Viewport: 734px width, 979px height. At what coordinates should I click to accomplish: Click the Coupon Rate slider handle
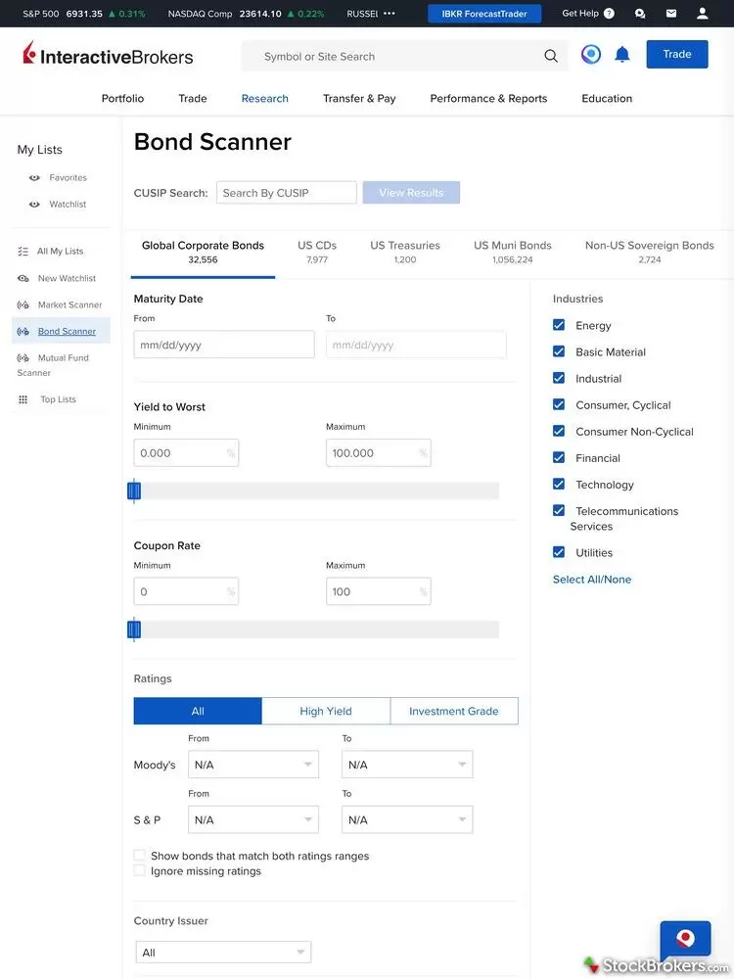pos(134,629)
